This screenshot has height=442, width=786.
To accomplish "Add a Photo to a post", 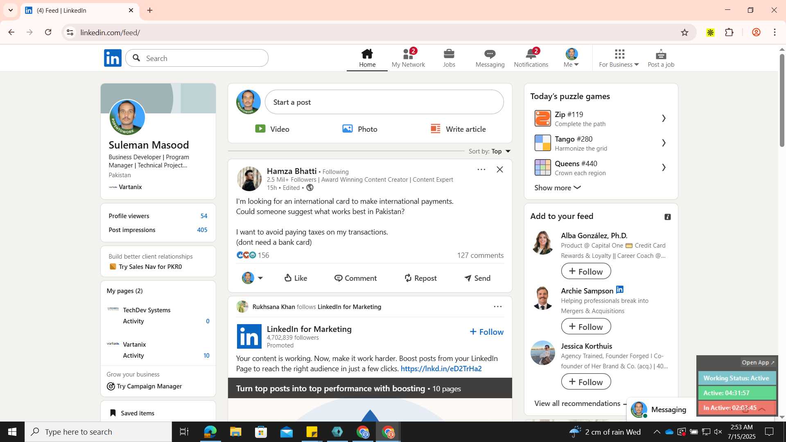I will click(360, 129).
